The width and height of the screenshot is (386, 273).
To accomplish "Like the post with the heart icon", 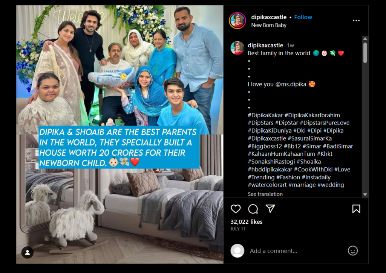I will click(236, 209).
